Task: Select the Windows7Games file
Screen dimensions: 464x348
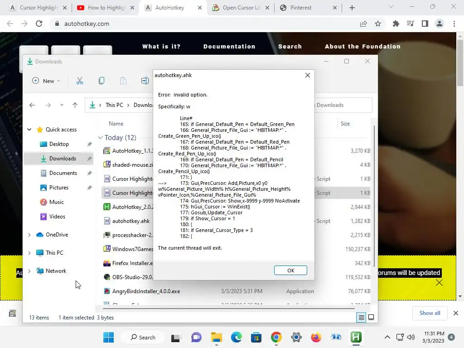Action: pos(128,249)
